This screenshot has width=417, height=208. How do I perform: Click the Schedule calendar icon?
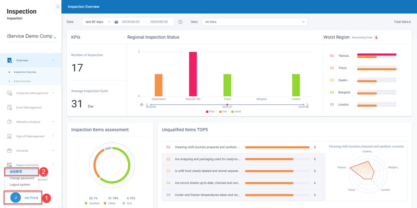coord(10,151)
